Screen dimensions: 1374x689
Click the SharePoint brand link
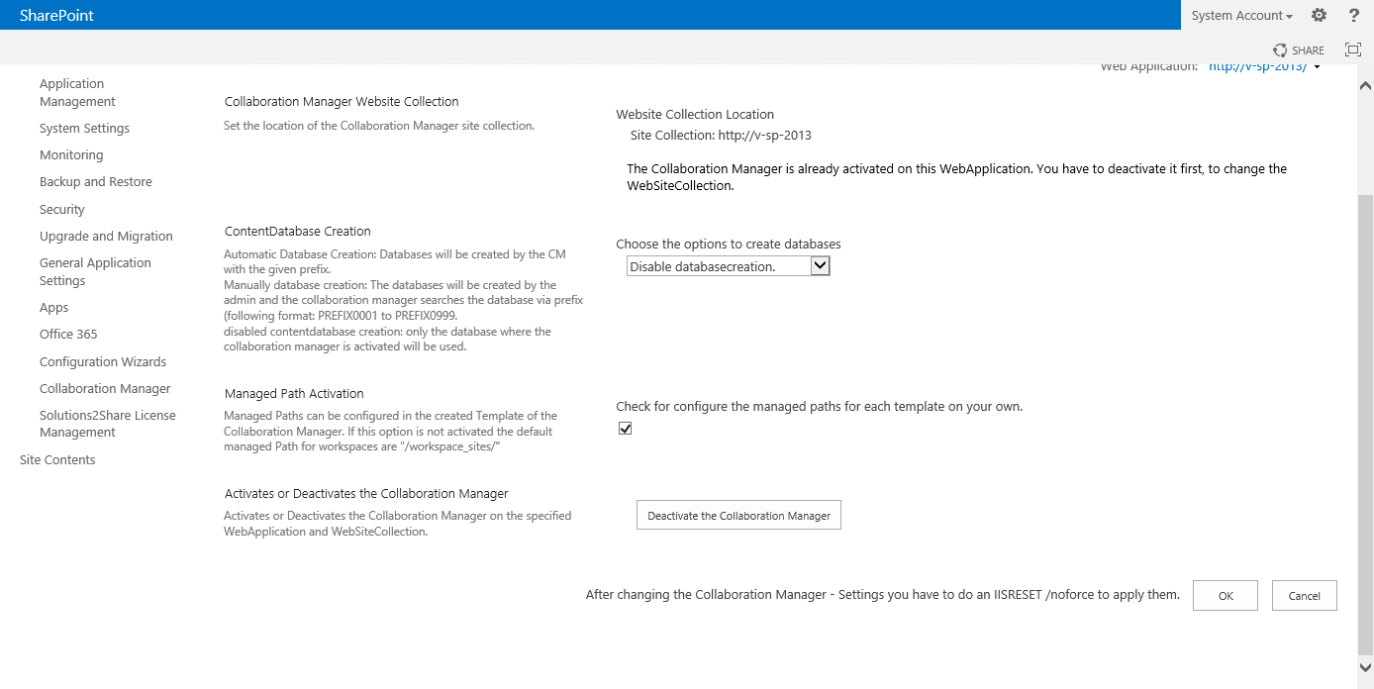(56, 15)
